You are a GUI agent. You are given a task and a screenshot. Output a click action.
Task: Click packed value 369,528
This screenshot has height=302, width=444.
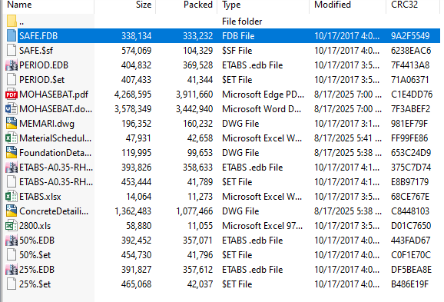(x=197, y=65)
